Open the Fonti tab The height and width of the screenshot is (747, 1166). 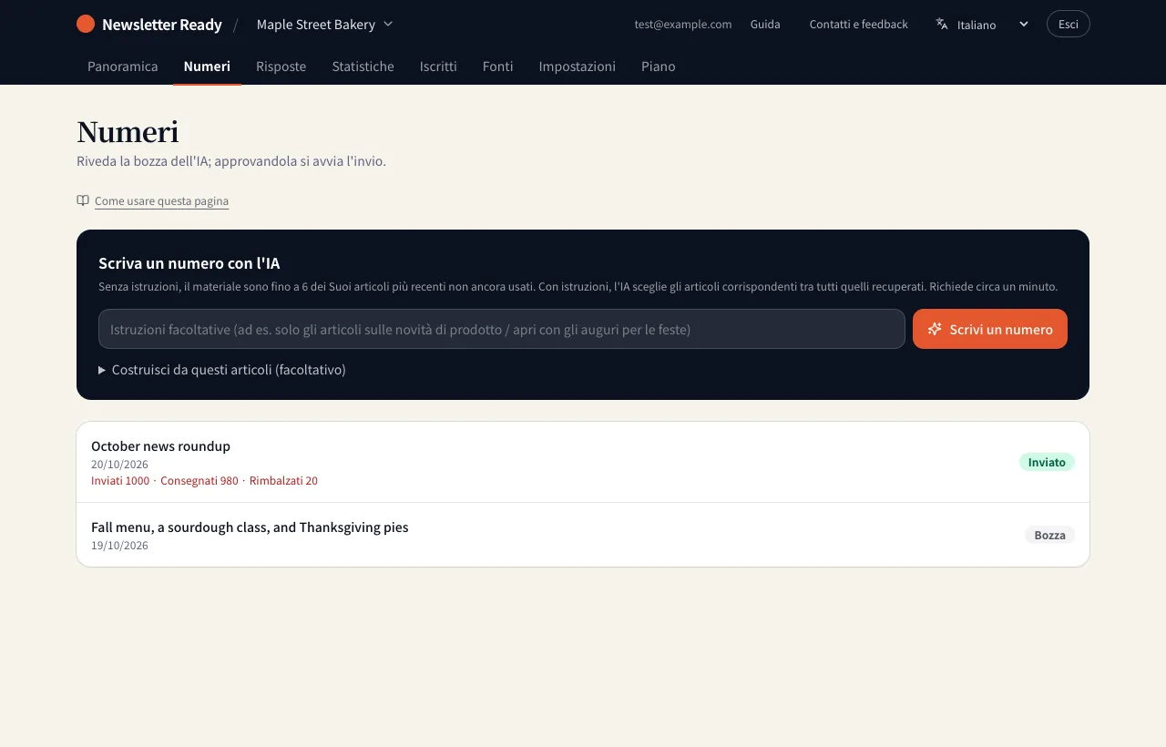498,67
